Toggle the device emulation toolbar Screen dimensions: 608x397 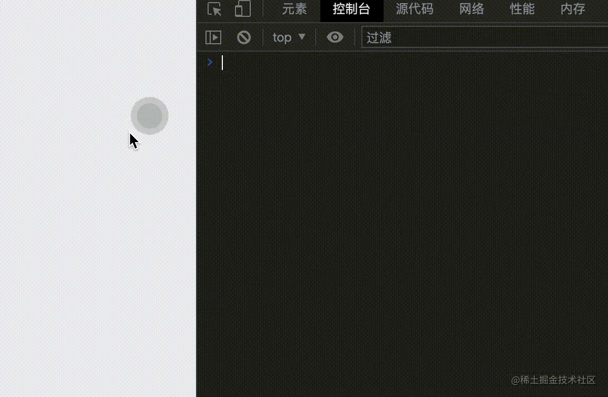242,9
